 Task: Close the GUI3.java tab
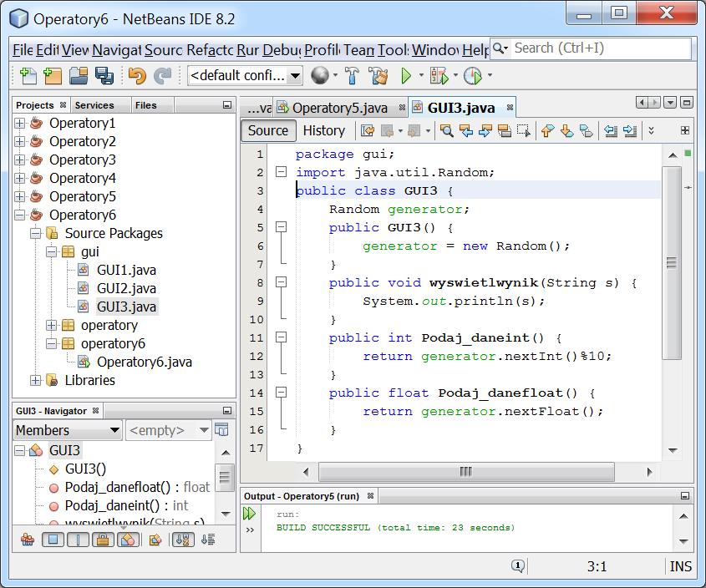click(510, 108)
